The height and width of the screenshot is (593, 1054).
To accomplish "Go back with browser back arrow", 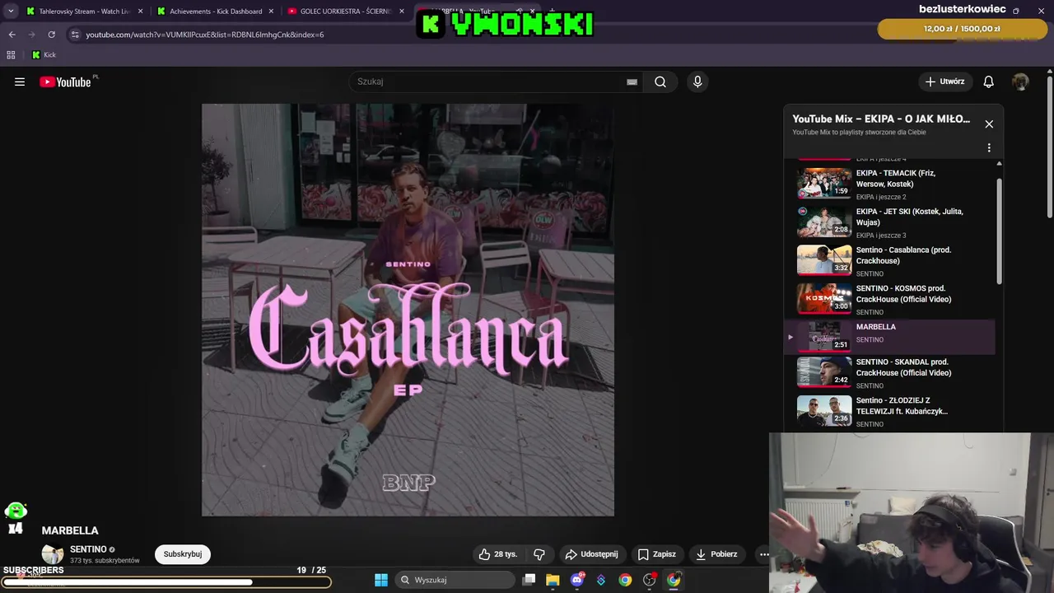I will point(12,35).
